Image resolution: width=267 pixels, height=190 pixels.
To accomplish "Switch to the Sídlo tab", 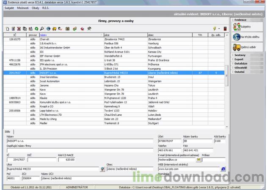I will tap(8, 132).
